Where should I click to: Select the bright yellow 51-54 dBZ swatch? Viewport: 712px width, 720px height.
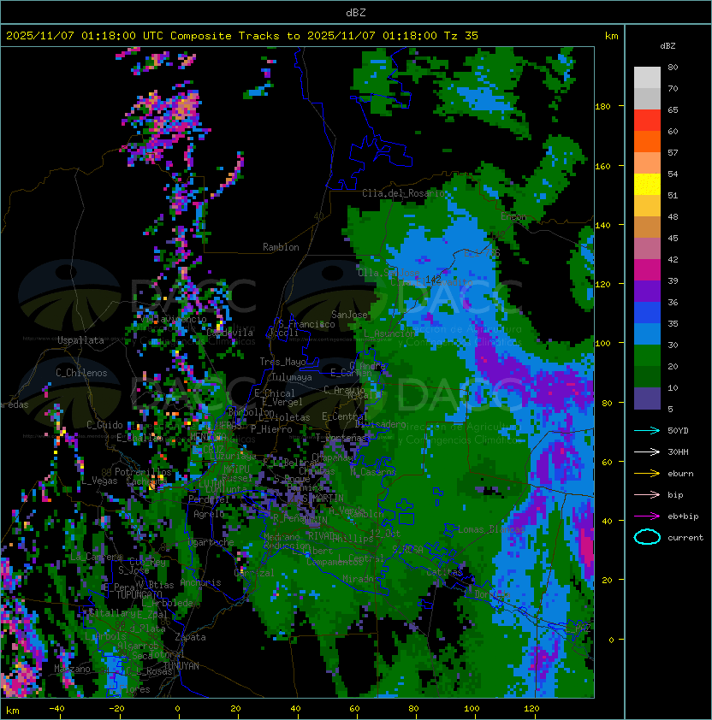tap(647, 184)
